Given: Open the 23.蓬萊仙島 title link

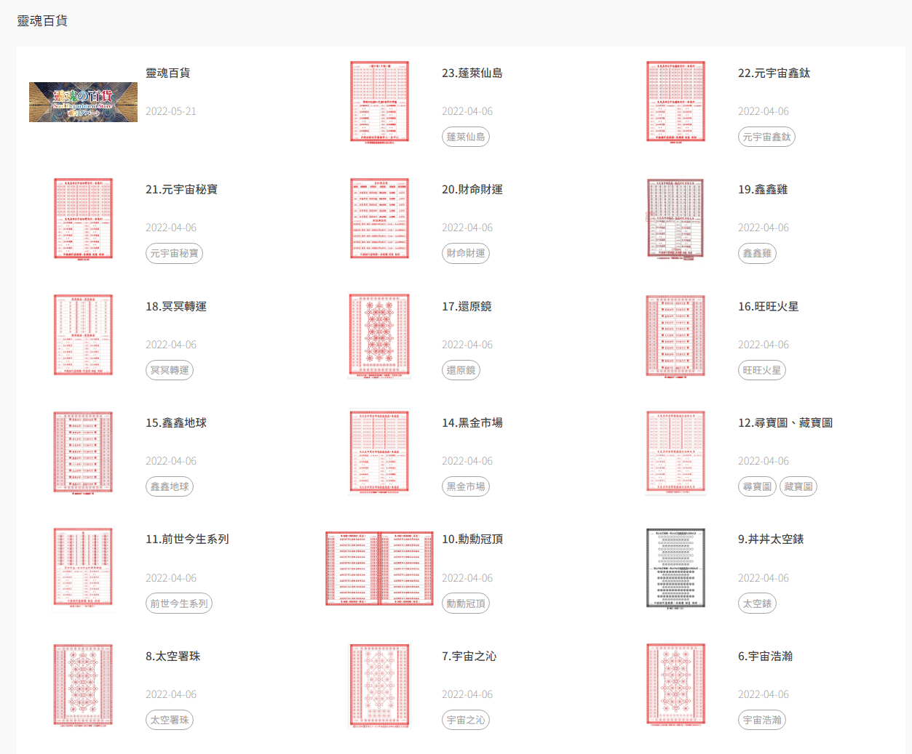Looking at the screenshot, I should click(472, 73).
